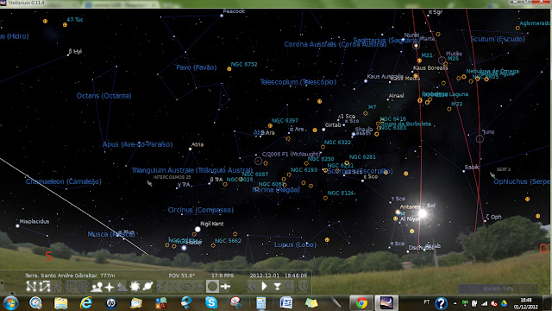
Task: Toggle constellation lines in Stellarium toolbar
Action: tap(31, 286)
